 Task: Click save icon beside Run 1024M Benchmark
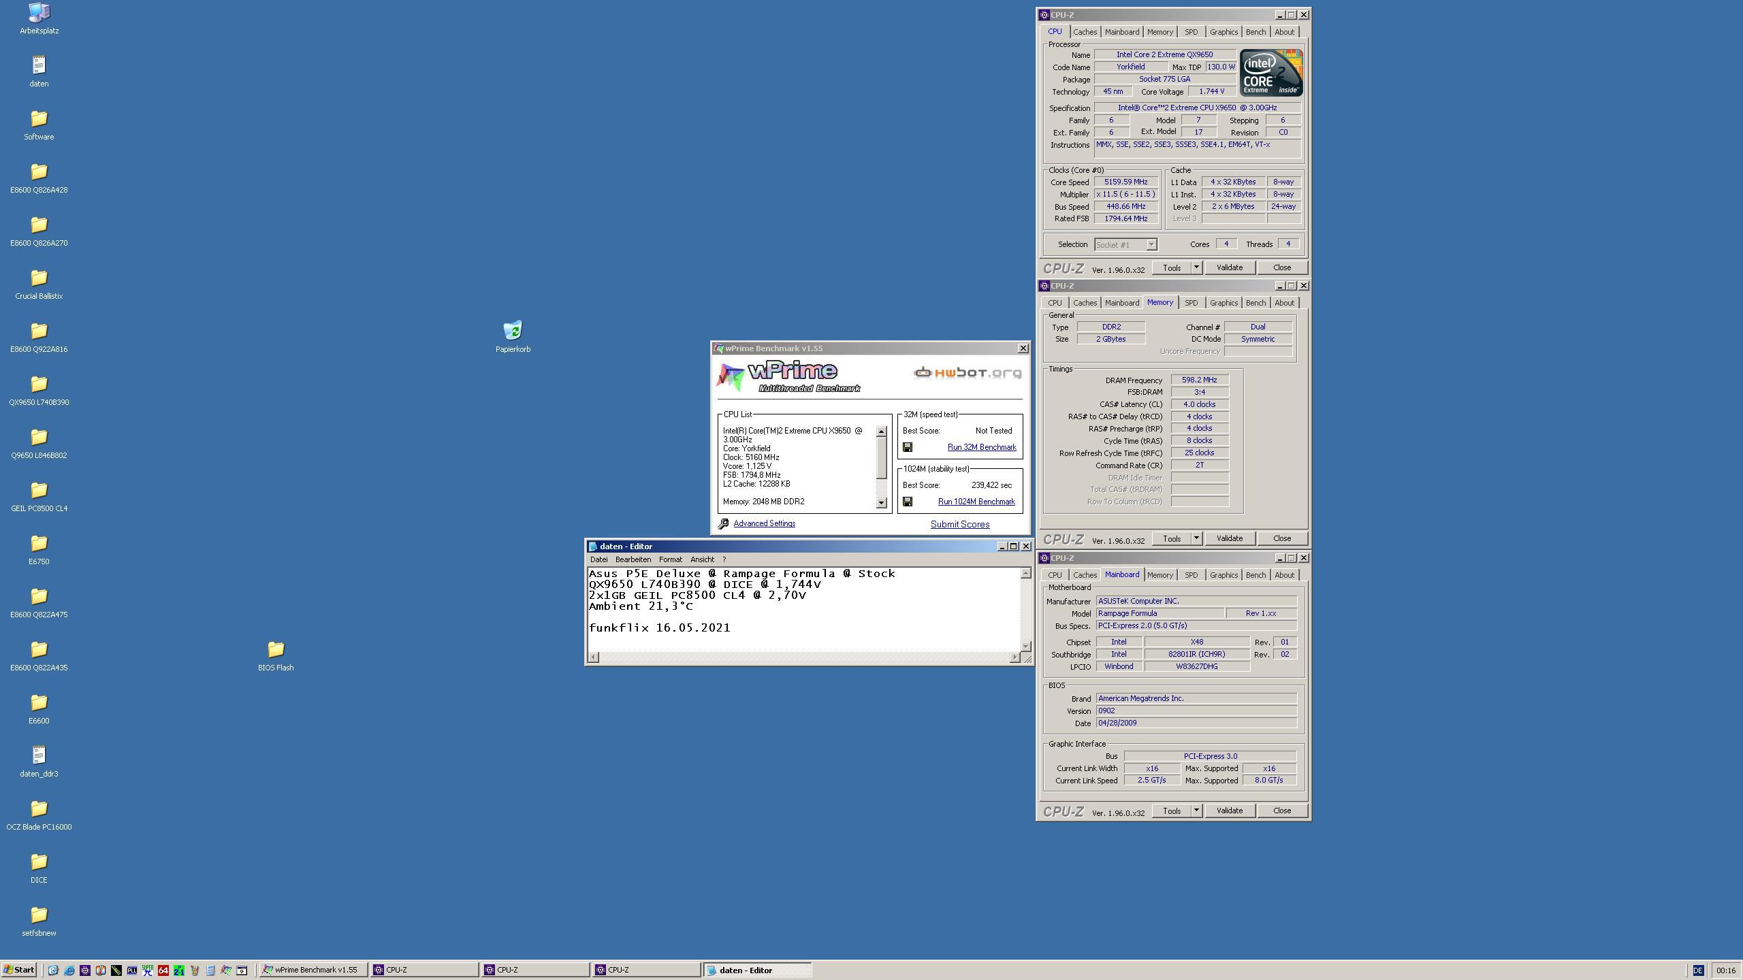[x=908, y=502]
